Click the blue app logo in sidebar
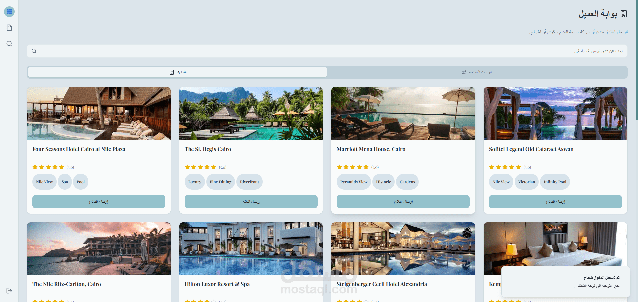The image size is (638, 302). click(9, 12)
